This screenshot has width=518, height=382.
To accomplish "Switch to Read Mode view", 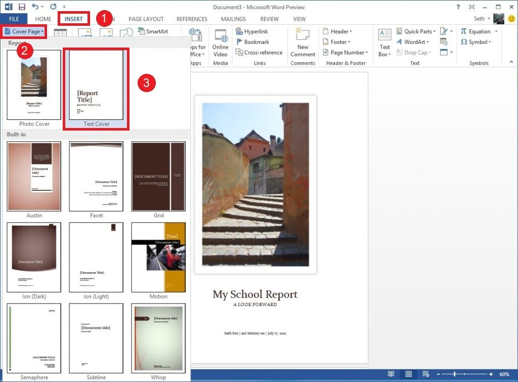I will [x=391, y=374].
